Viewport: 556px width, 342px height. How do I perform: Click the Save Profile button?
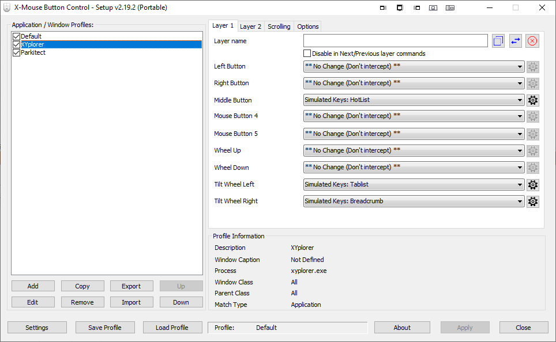pyautogui.click(x=104, y=328)
